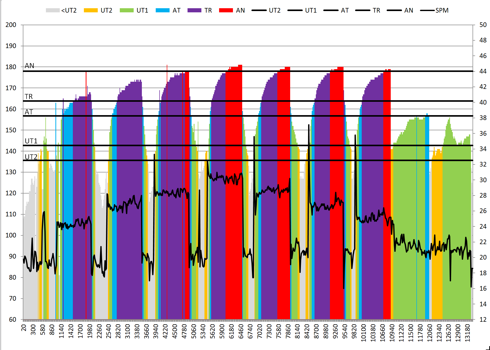Click the 13180 label on horizontal axis
Viewport: 490px width, 350px height.
click(467, 333)
